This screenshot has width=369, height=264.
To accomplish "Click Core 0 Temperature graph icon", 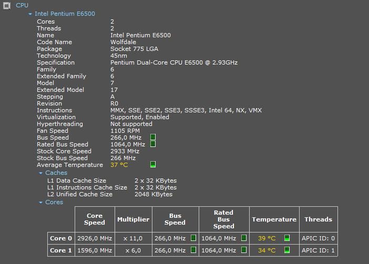I will 287,238.
